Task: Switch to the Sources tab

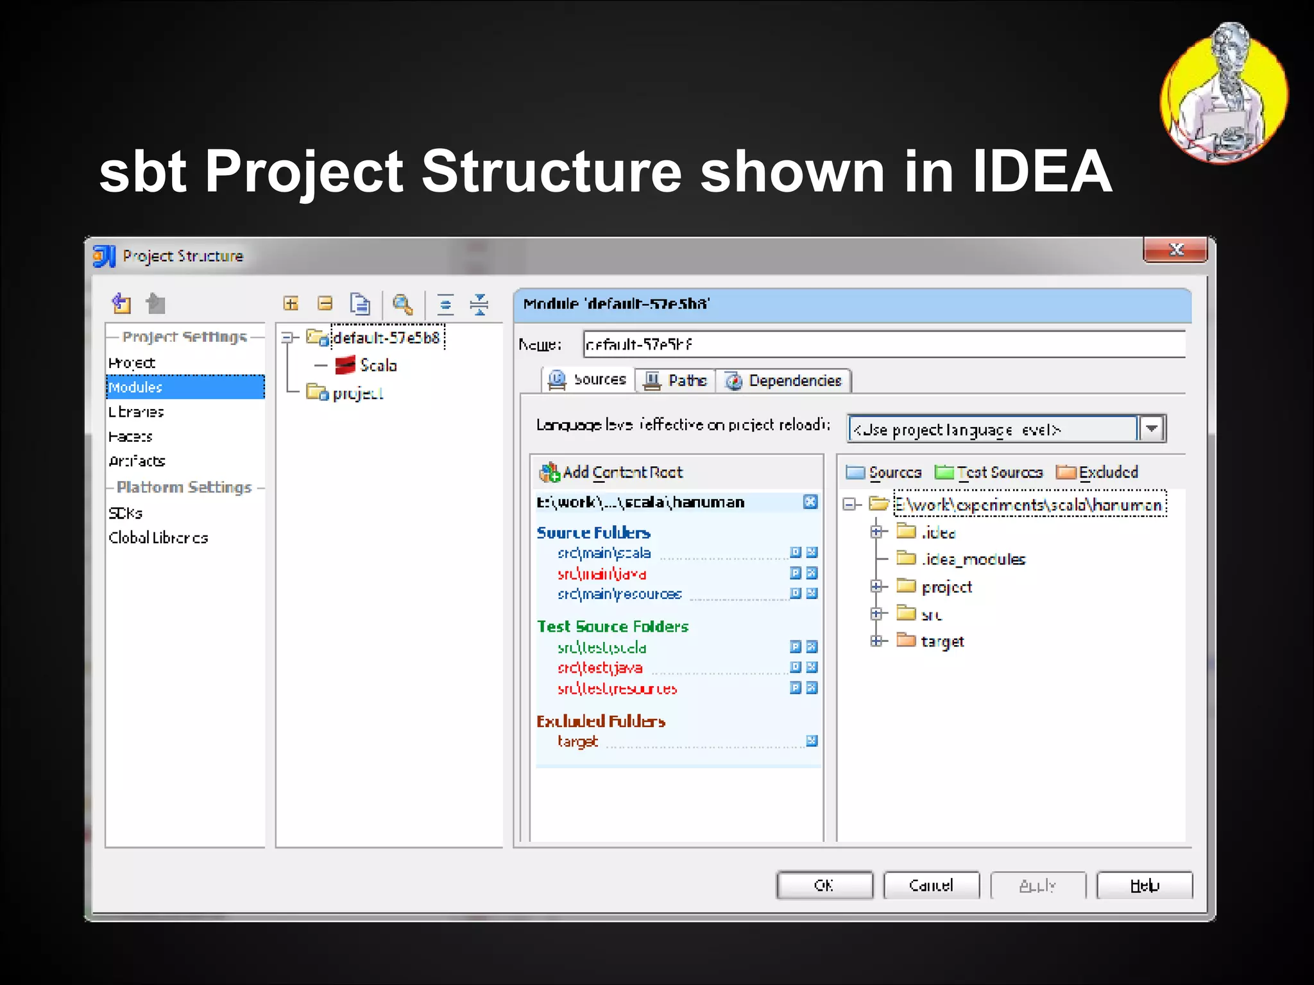Action: [588, 380]
